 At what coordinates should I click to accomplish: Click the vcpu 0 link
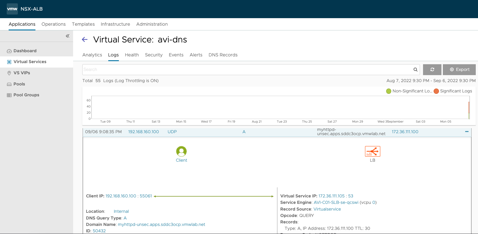[x=374, y=202]
